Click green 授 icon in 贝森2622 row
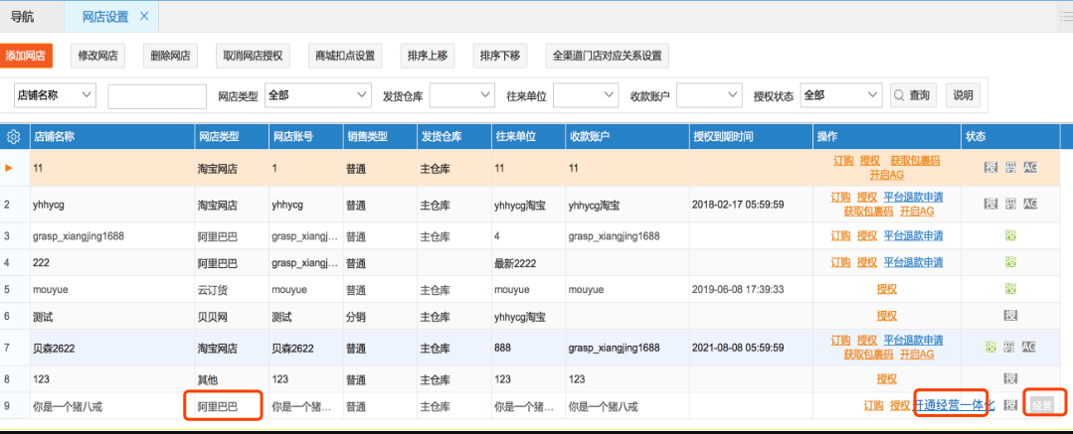This screenshot has height=434, width=1073. [990, 348]
